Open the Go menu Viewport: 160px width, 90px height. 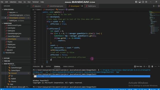point(24,2)
